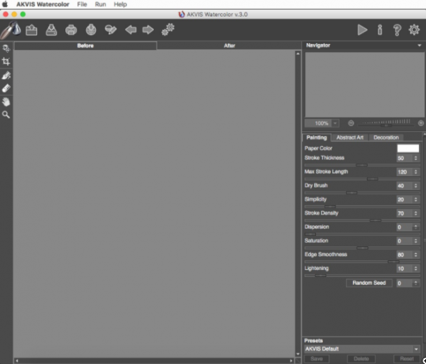Run processing with the play button
Image resolution: width=426 pixels, height=364 pixels.
pos(363,30)
